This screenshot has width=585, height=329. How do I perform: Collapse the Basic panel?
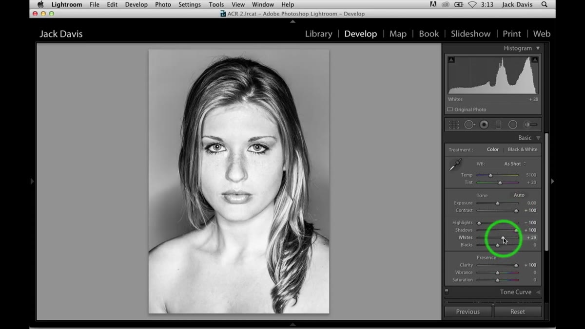(538, 138)
